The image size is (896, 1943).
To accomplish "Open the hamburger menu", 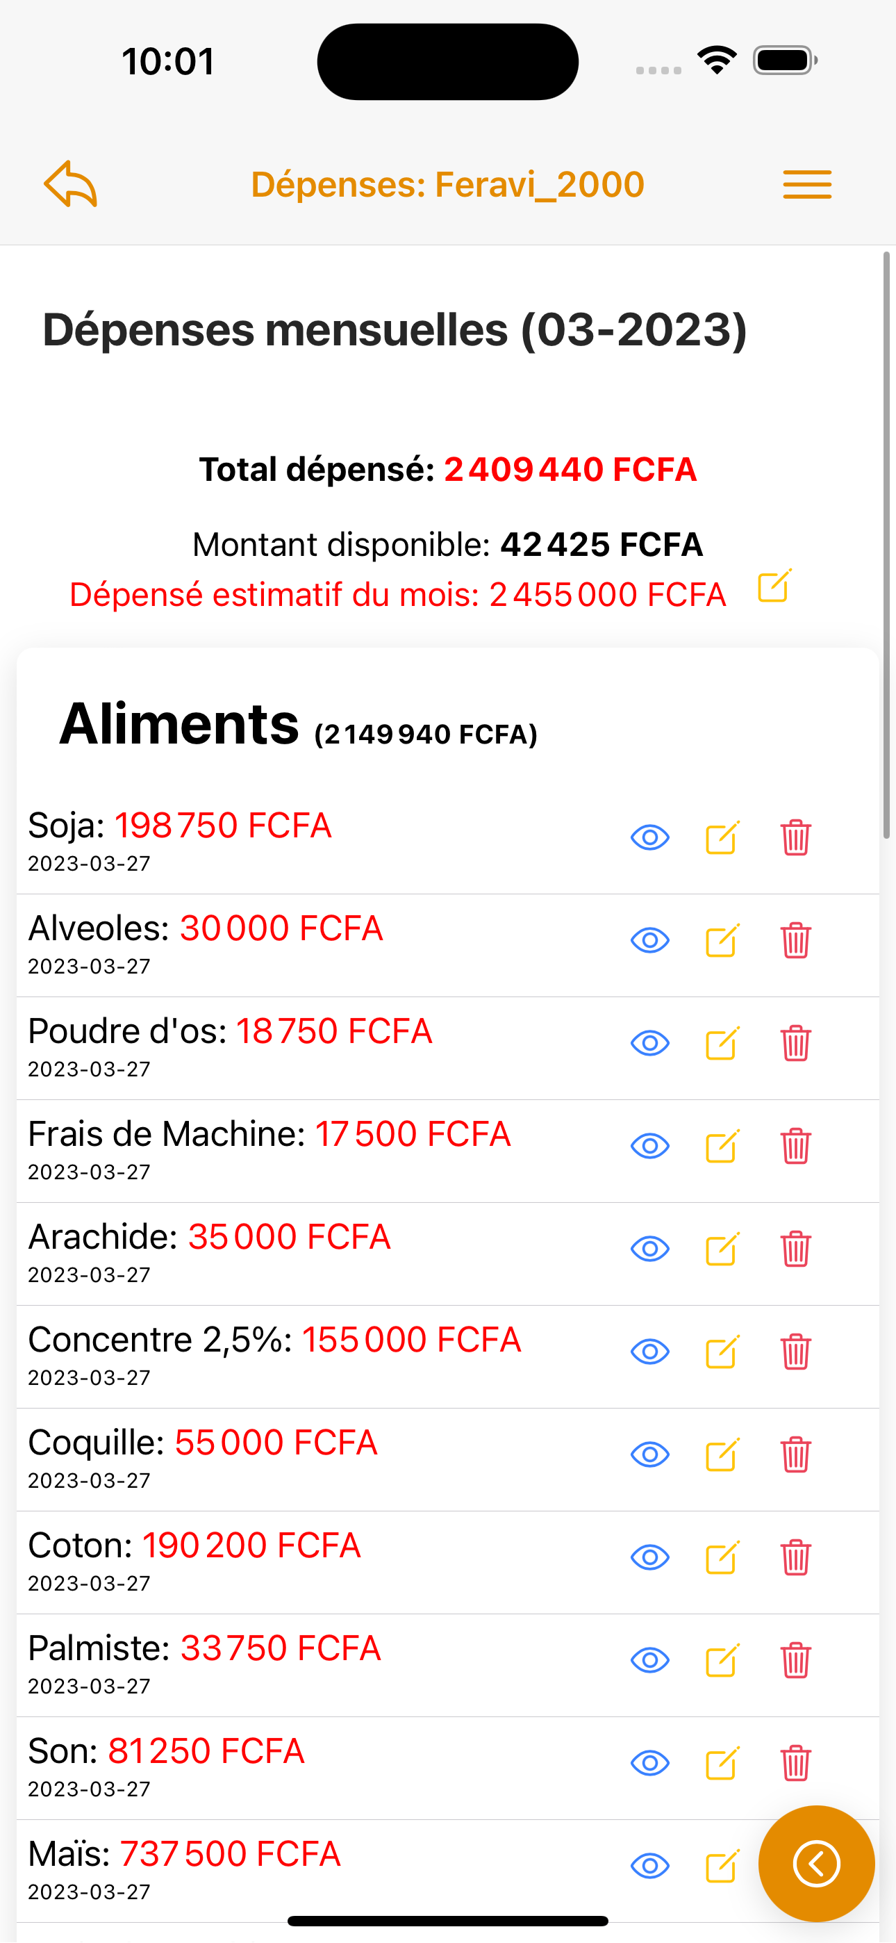I will pyautogui.click(x=806, y=185).
